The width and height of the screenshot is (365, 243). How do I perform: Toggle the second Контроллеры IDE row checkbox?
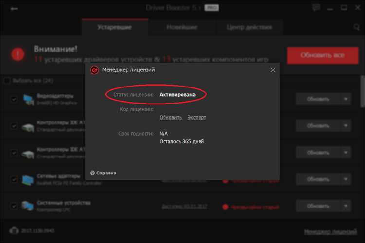[14, 153]
